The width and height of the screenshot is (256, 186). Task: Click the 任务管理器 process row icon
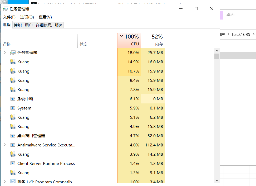click(x=13, y=53)
